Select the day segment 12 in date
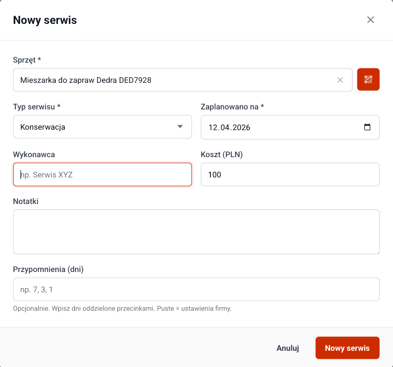This screenshot has width=393, height=367. 213,127
